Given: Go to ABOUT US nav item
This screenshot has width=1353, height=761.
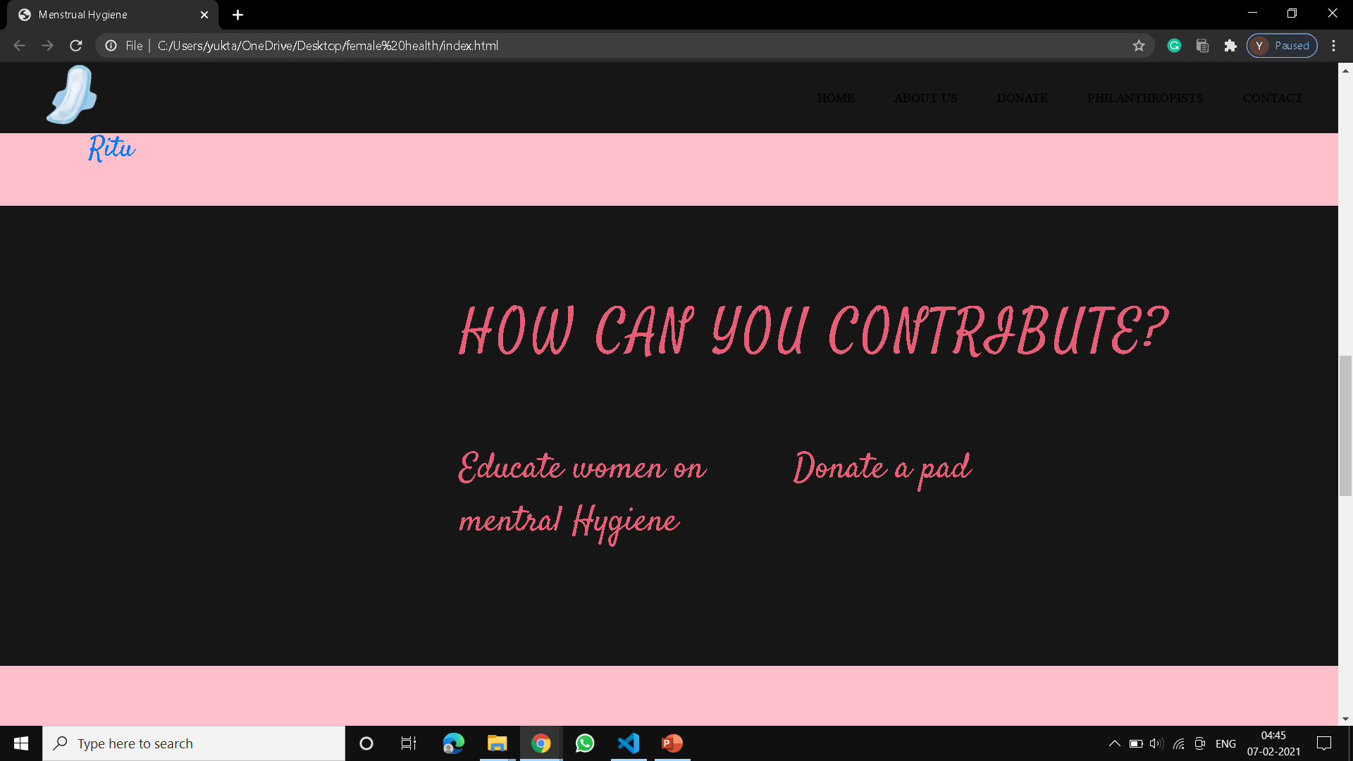Looking at the screenshot, I should [925, 98].
